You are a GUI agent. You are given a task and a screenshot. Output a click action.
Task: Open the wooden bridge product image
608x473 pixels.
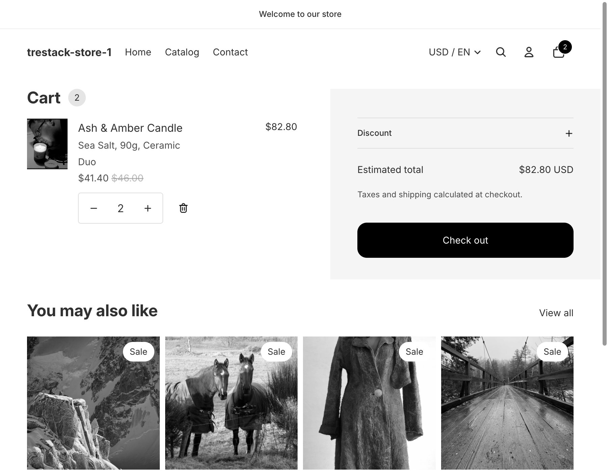point(507,403)
